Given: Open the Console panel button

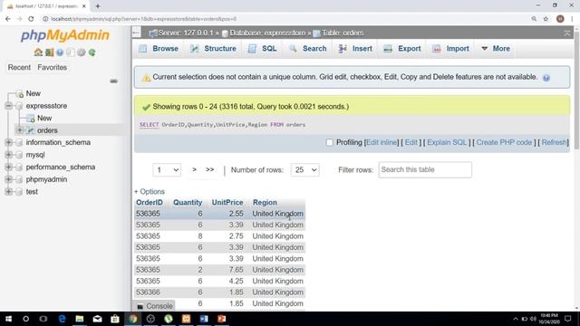Looking at the screenshot, I should (x=154, y=306).
